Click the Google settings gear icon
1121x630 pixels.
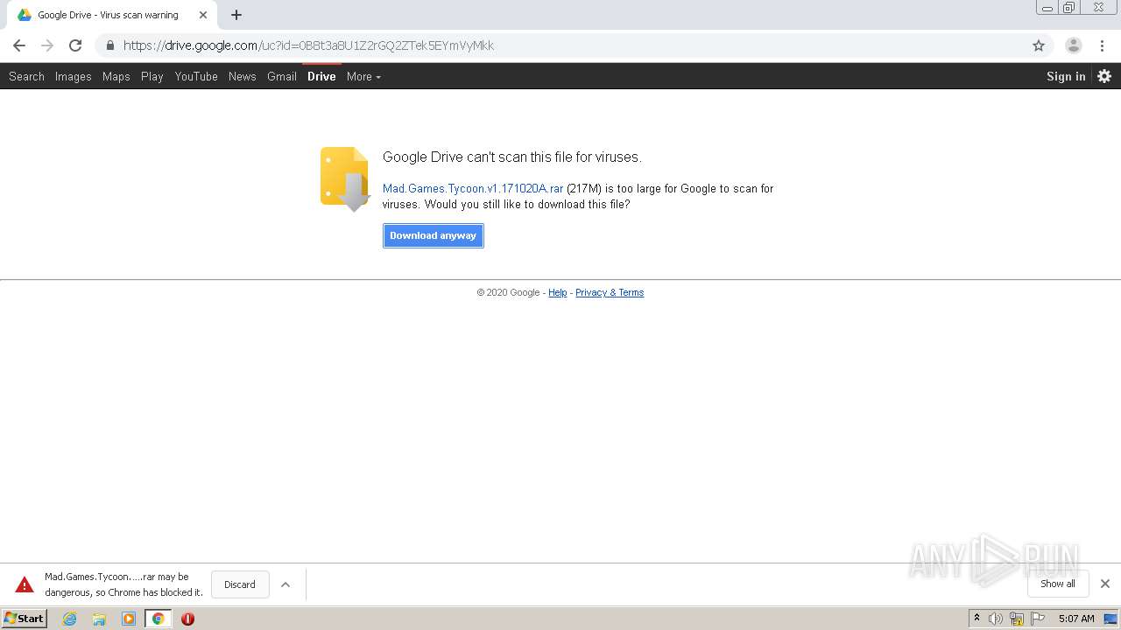(1104, 76)
